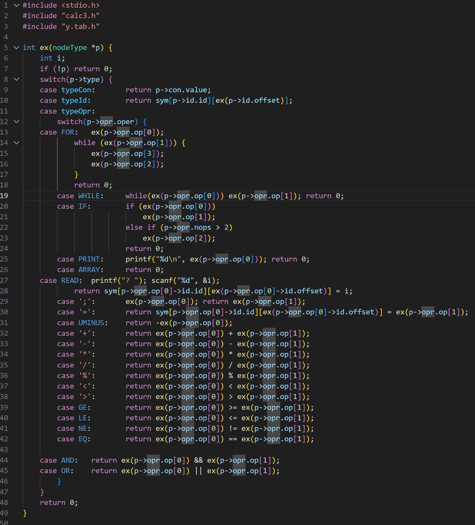Click 'op[2]' on line 16
The height and width of the screenshot is (525, 475).
(145, 164)
